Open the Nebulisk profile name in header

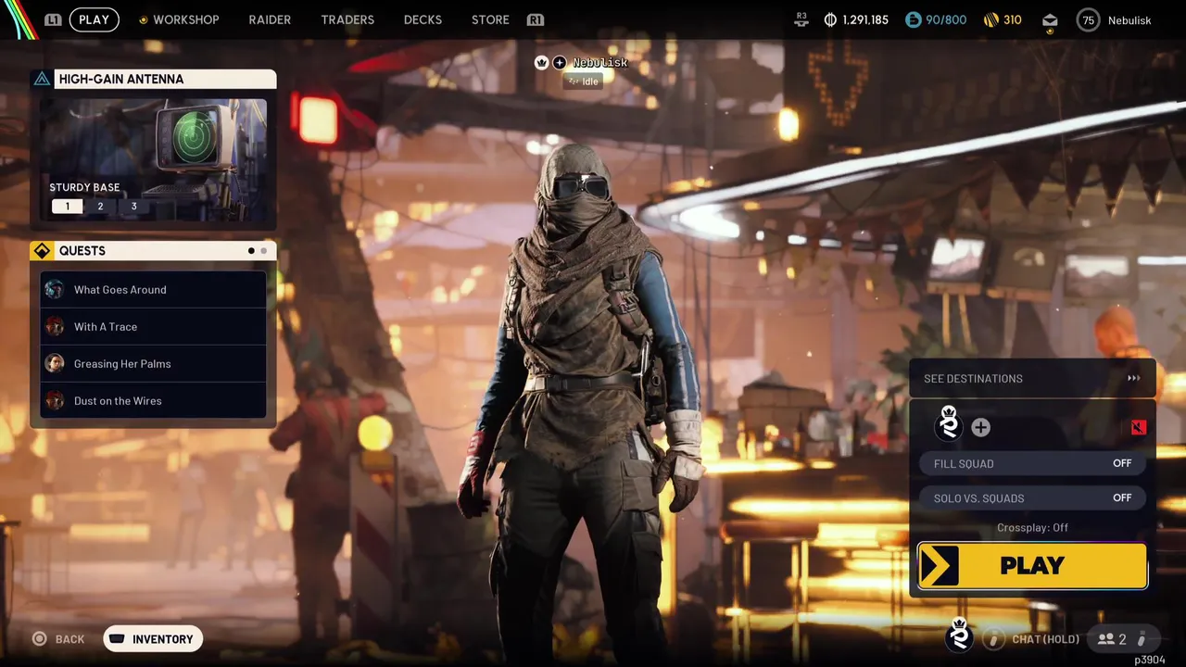click(x=1129, y=19)
